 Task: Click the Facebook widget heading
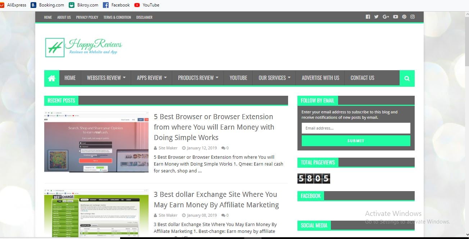[311, 196]
